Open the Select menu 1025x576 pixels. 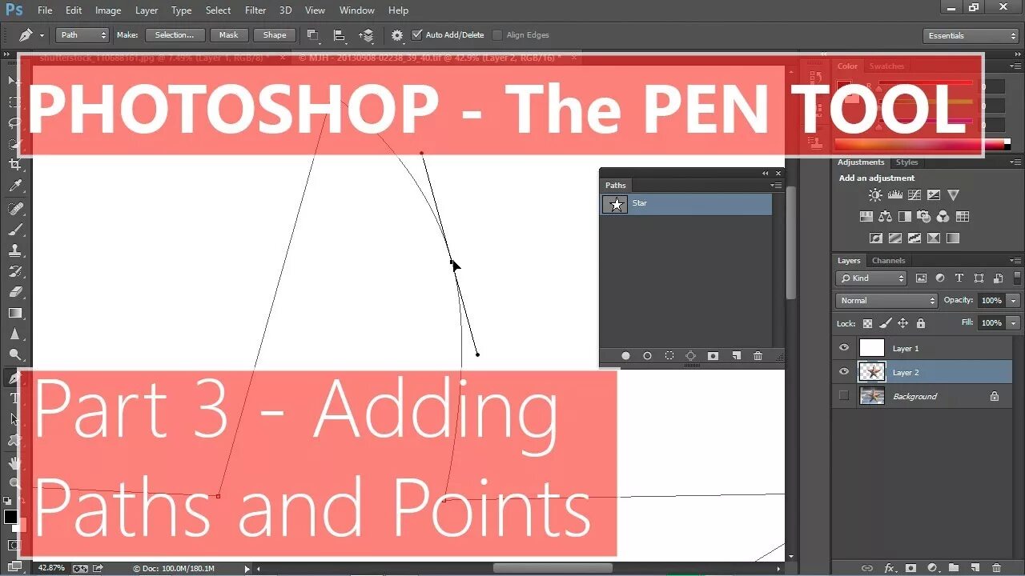click(x=218, y=10)
